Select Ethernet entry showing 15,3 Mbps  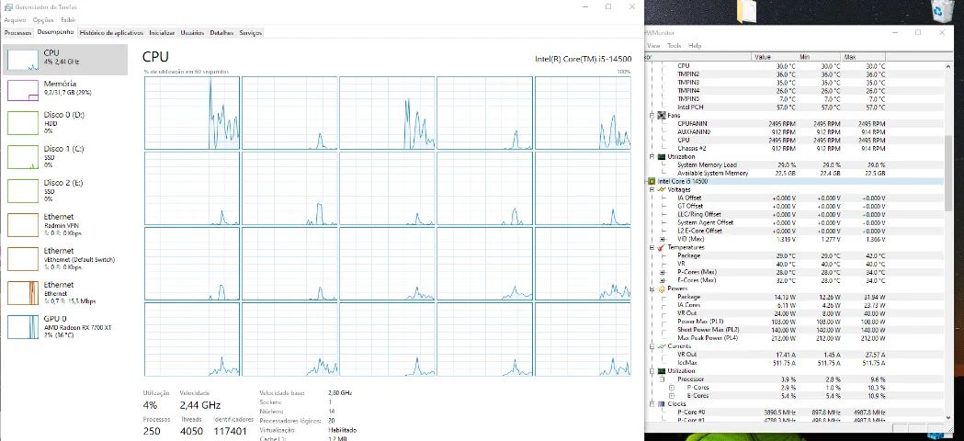(65, 293)
